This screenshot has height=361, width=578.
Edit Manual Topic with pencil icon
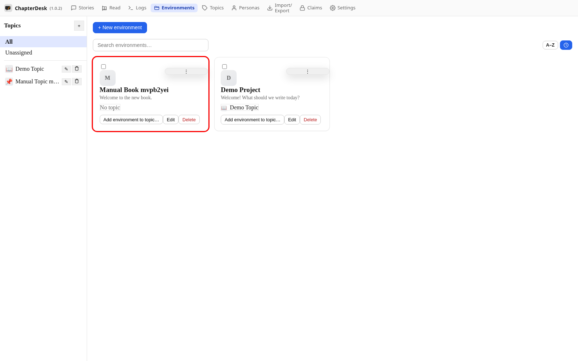pos(66,82)
